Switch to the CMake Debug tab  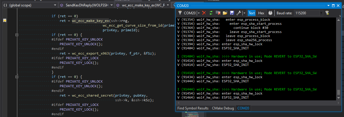[x=223, y=108]
